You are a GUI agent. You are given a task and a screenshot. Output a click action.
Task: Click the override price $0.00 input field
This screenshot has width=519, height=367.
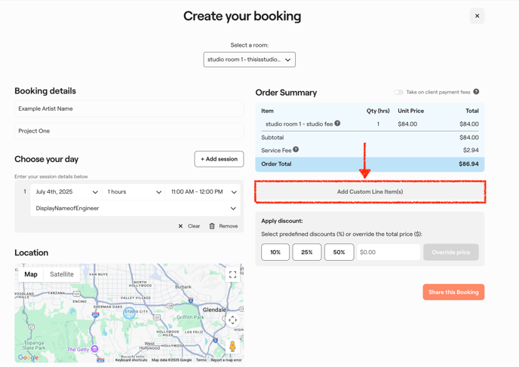click(x=388, y=252)
